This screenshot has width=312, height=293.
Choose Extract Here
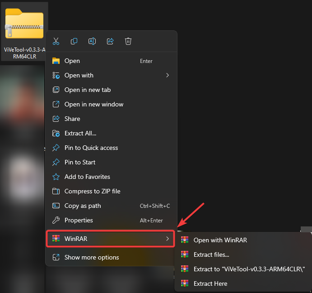[243, 283]
